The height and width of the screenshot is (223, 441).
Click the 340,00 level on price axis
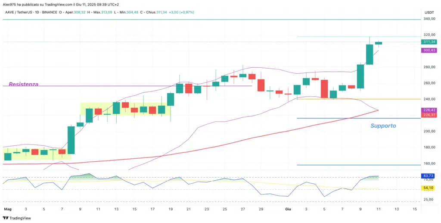click(429, 19)
